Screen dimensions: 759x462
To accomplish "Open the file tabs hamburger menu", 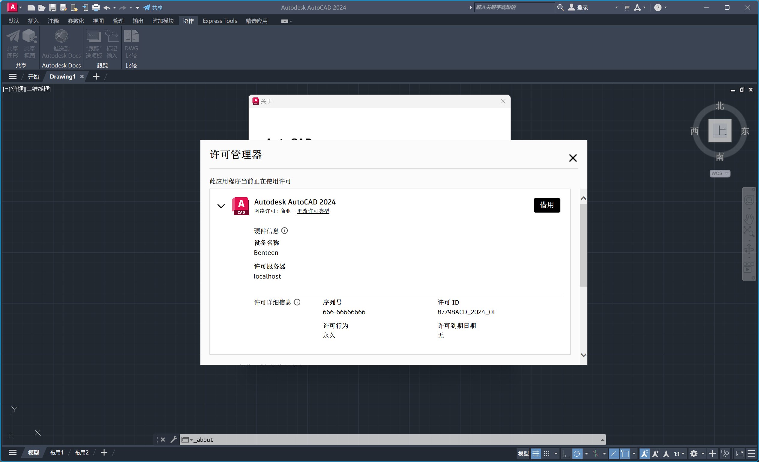I will pyautogui.click(x=13, y=77).
